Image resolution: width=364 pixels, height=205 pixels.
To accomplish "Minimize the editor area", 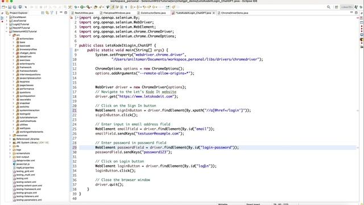I will pyautogui.click(x=351, y=13).
